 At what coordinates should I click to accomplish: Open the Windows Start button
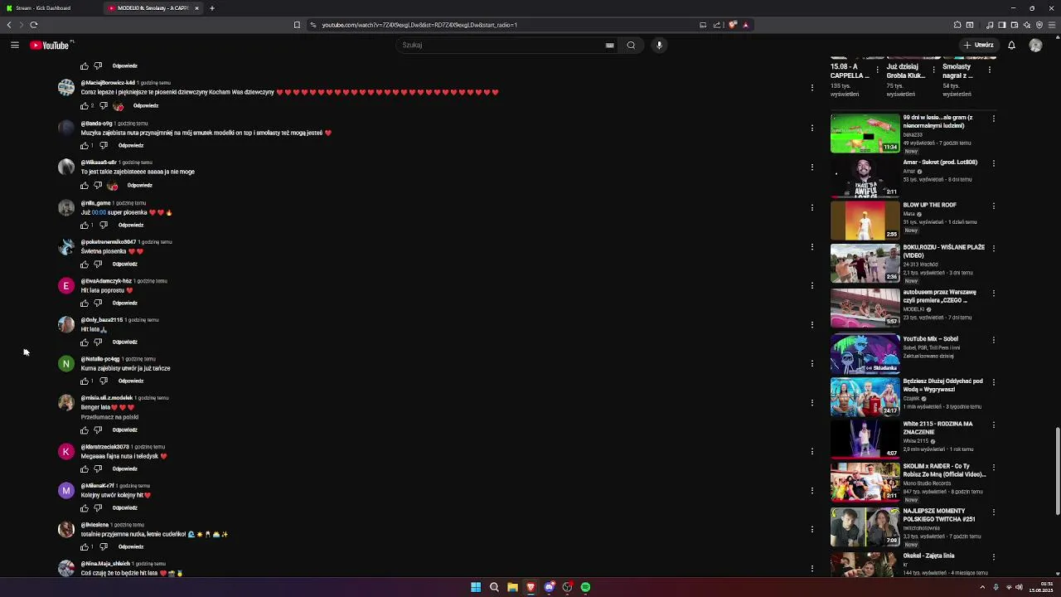[476, 587]
